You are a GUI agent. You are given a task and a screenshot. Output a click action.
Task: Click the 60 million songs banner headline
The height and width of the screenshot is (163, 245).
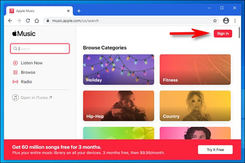pyautogui.click(x=57, y=147)
